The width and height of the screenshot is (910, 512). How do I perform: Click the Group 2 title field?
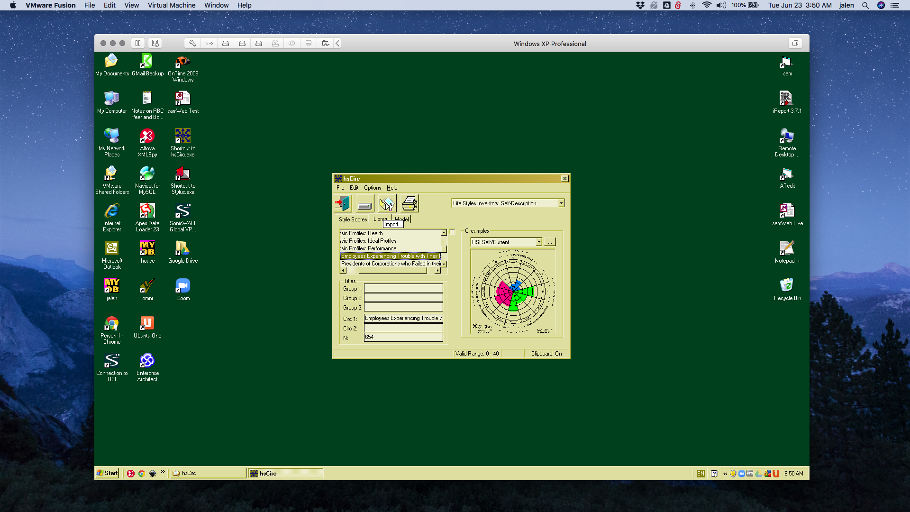coord(403,298)
